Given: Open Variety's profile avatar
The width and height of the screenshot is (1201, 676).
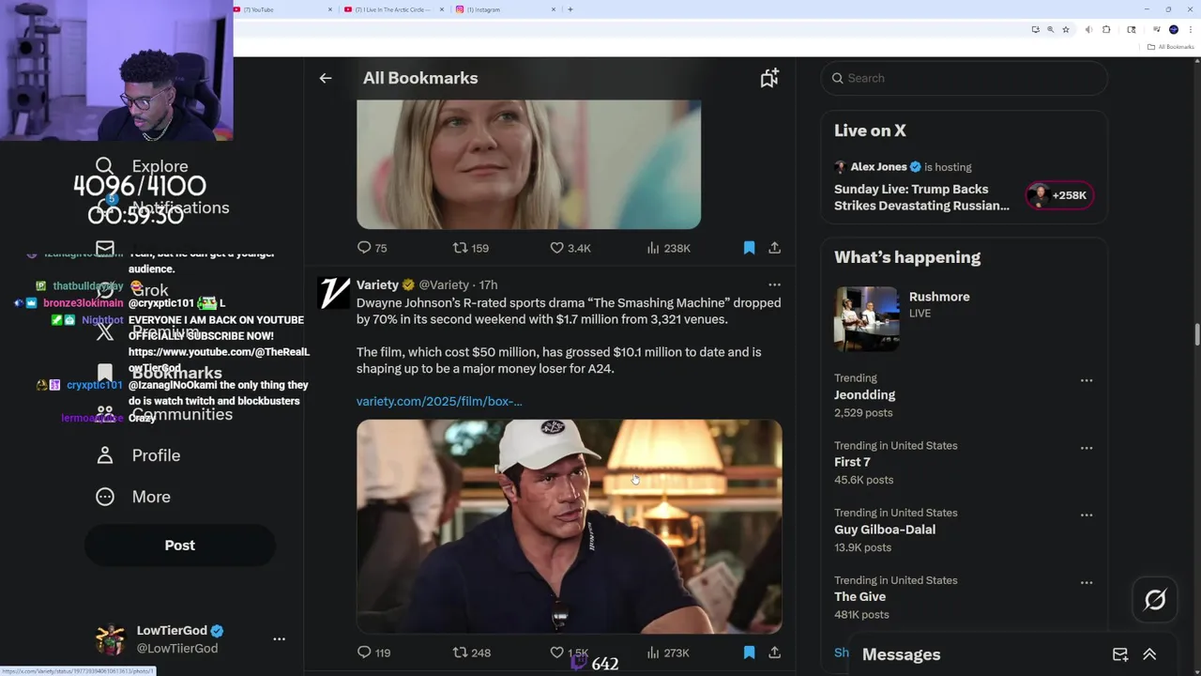Looking at the screenshot, I should click(334, 293).
